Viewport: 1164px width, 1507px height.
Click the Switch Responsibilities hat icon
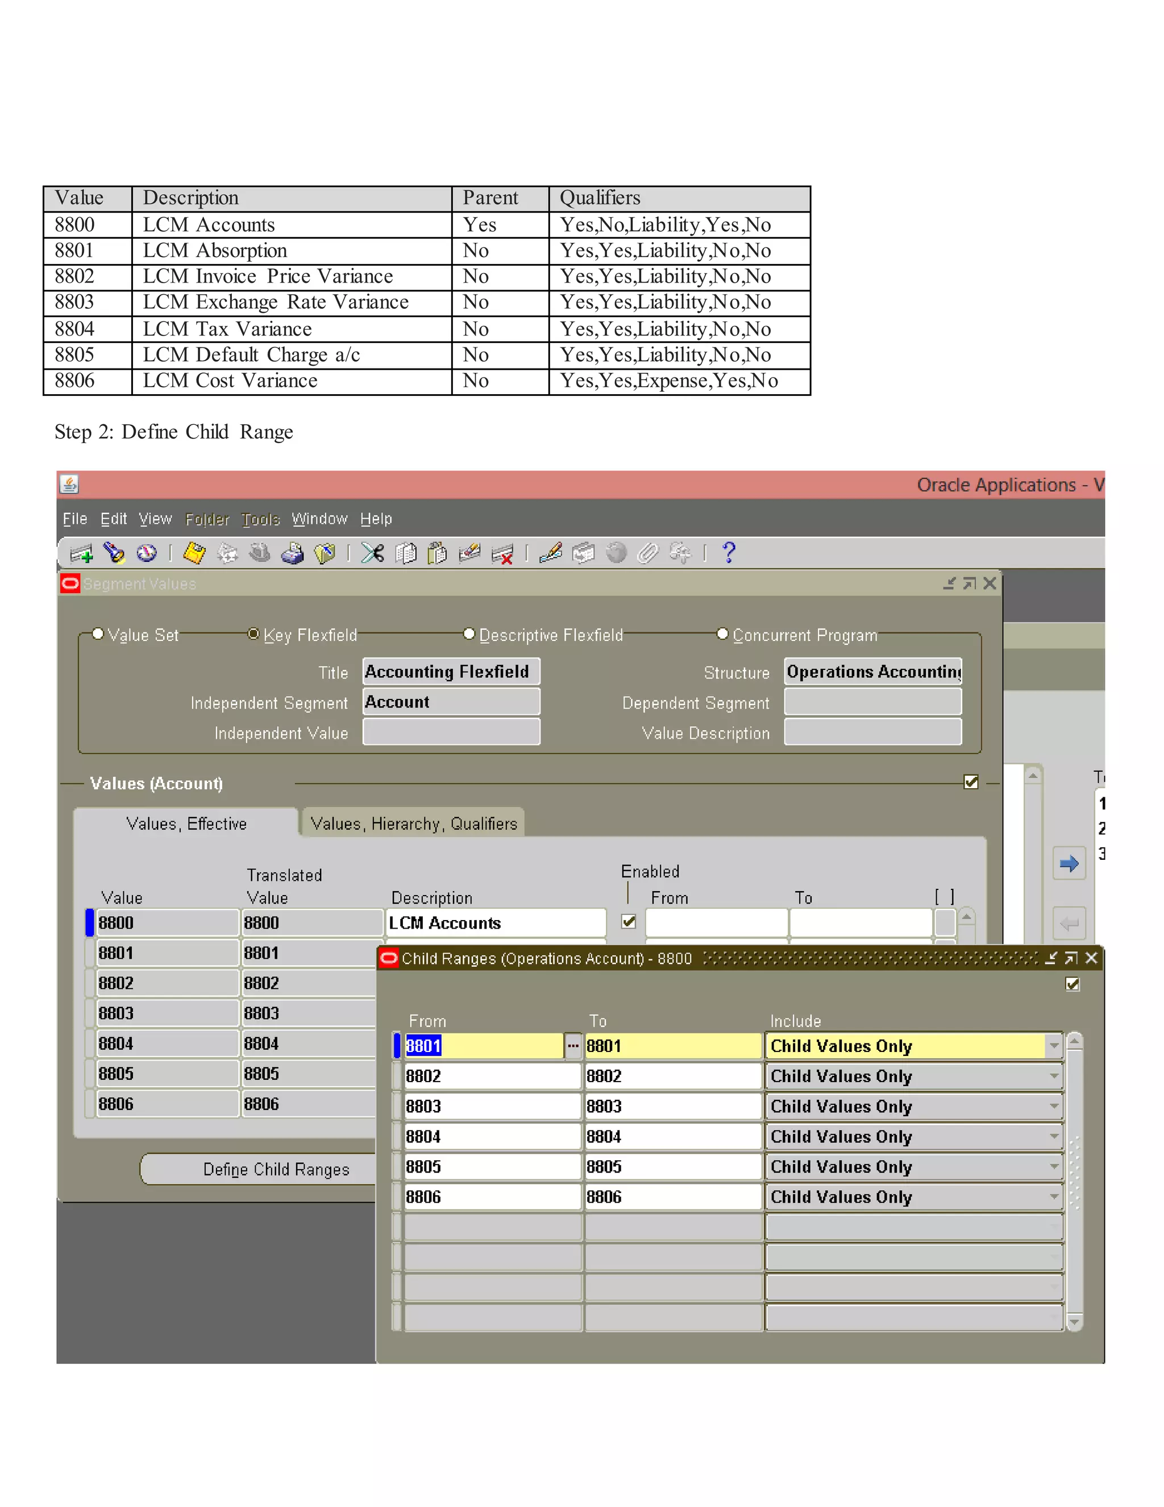(260, 553)
